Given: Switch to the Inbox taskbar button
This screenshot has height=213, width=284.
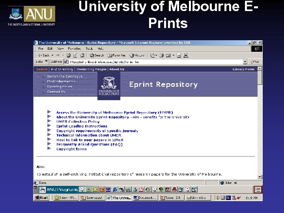Looking at the screenshot, I should (66, 198).
